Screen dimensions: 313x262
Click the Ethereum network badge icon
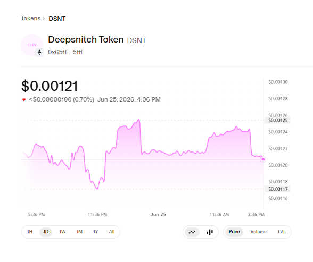coord(39,53)
